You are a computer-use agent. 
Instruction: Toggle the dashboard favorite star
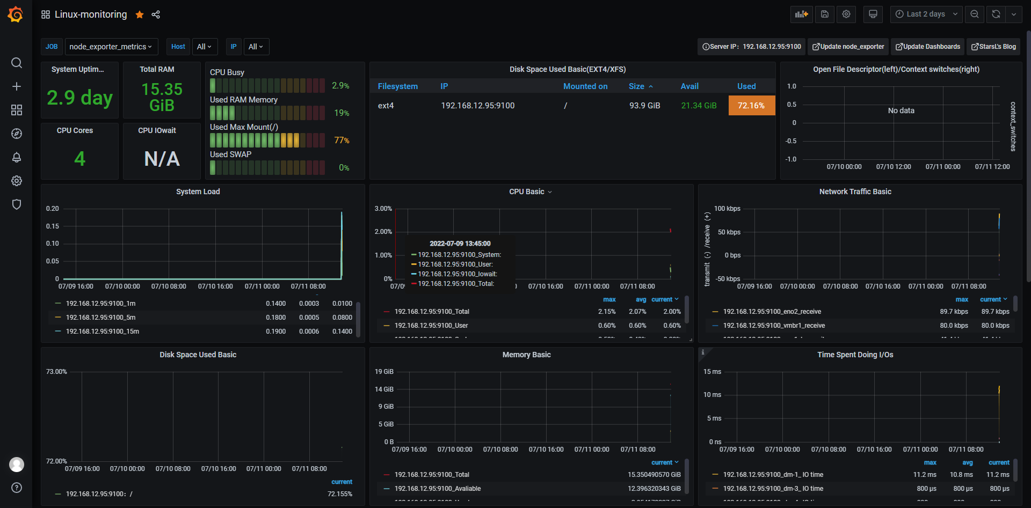140,14
